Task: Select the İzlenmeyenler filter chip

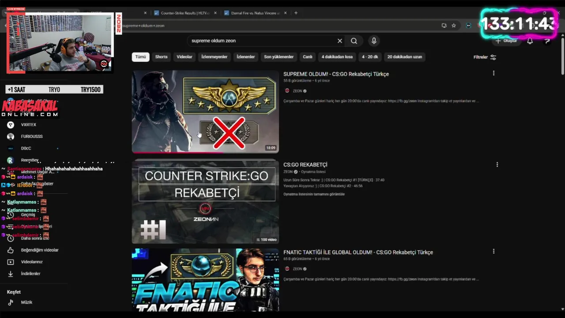Action: [x=215, y=57]
